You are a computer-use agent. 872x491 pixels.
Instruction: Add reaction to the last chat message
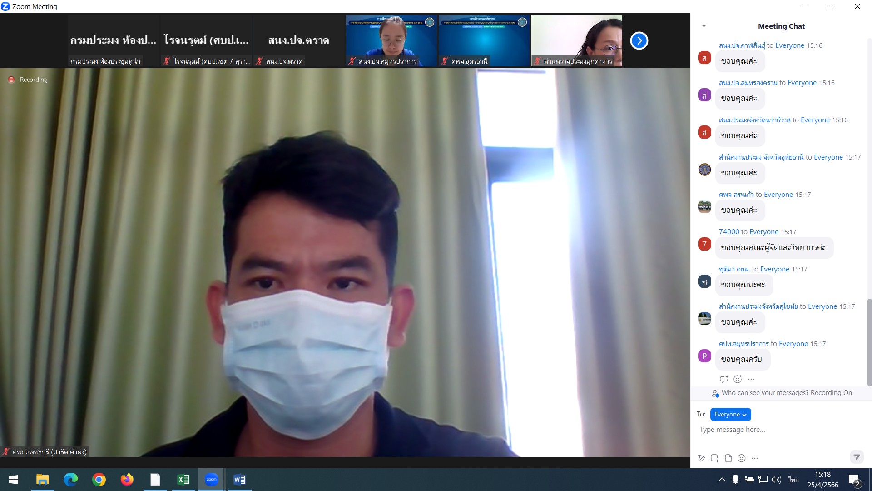(738, 379)
